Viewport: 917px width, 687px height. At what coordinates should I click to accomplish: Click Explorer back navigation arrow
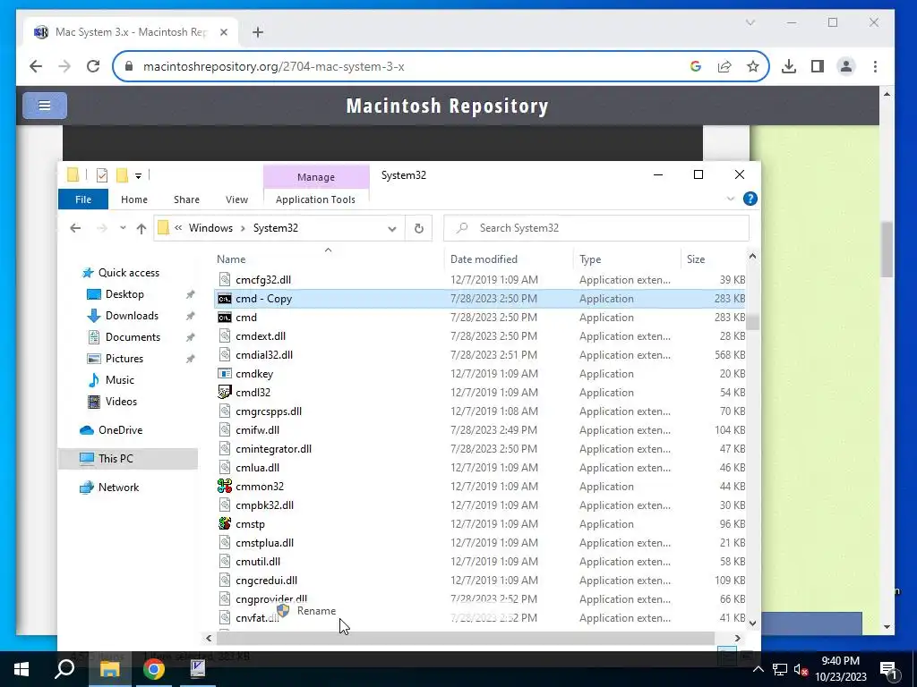tap(75, 228)
